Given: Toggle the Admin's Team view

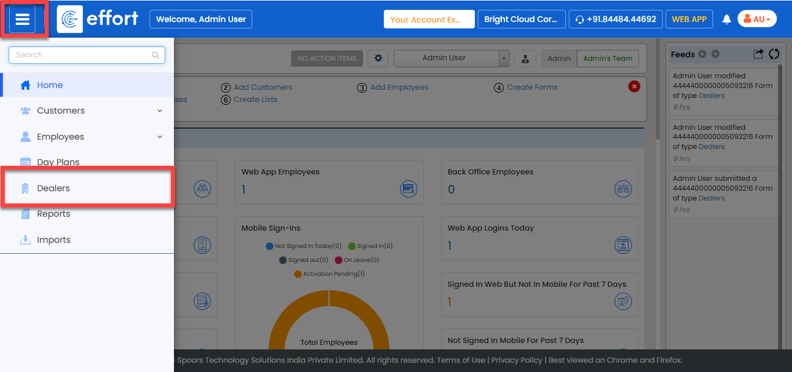Looking at the screenshot, I should click(x=608, y=59).
